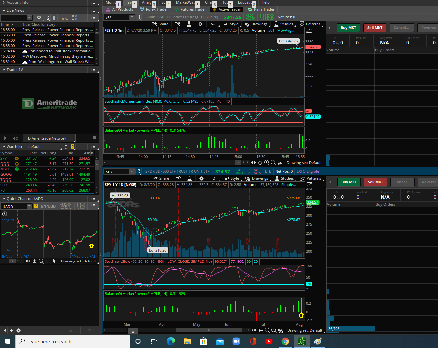438x348 pixels.
Task: Open Studies menu on /ES chart
Action: (284, 24)
